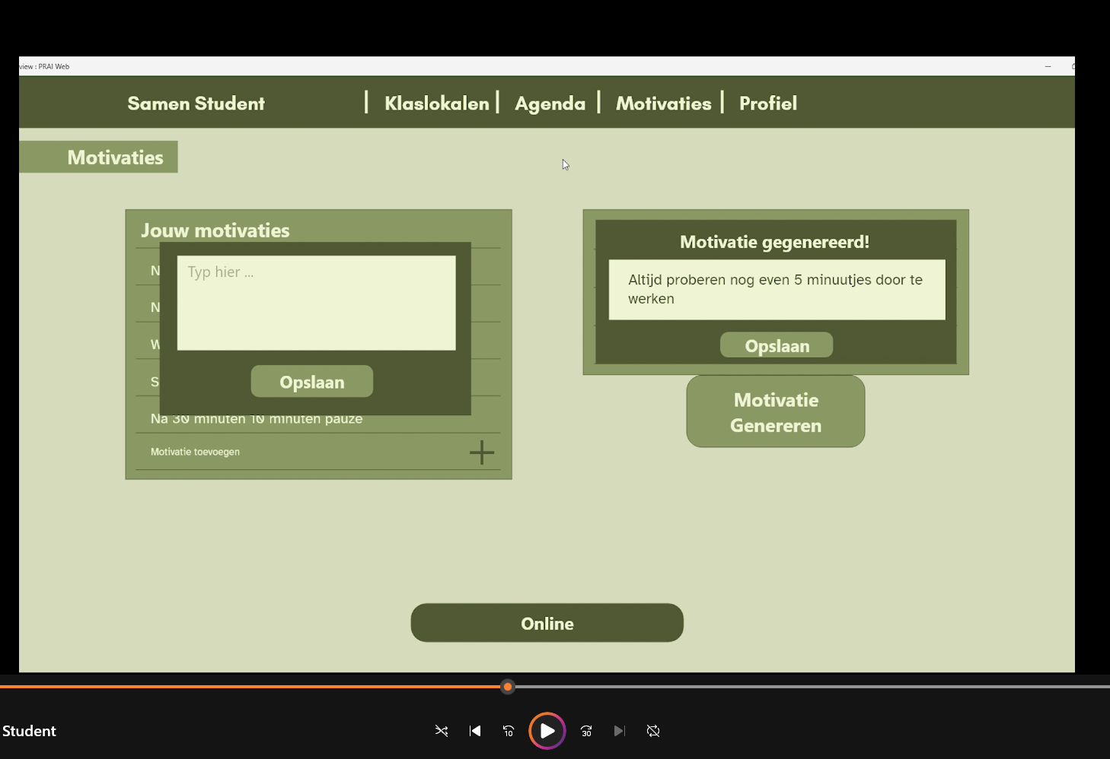Click the Online status button

click(547, 624)
